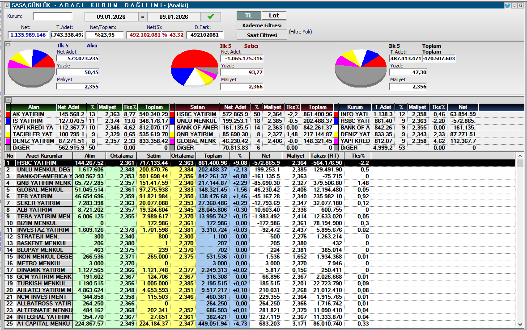This screenshot has width=527, height=330.
Task: Sort broker list by Alim column header
Action: (89, 156)
